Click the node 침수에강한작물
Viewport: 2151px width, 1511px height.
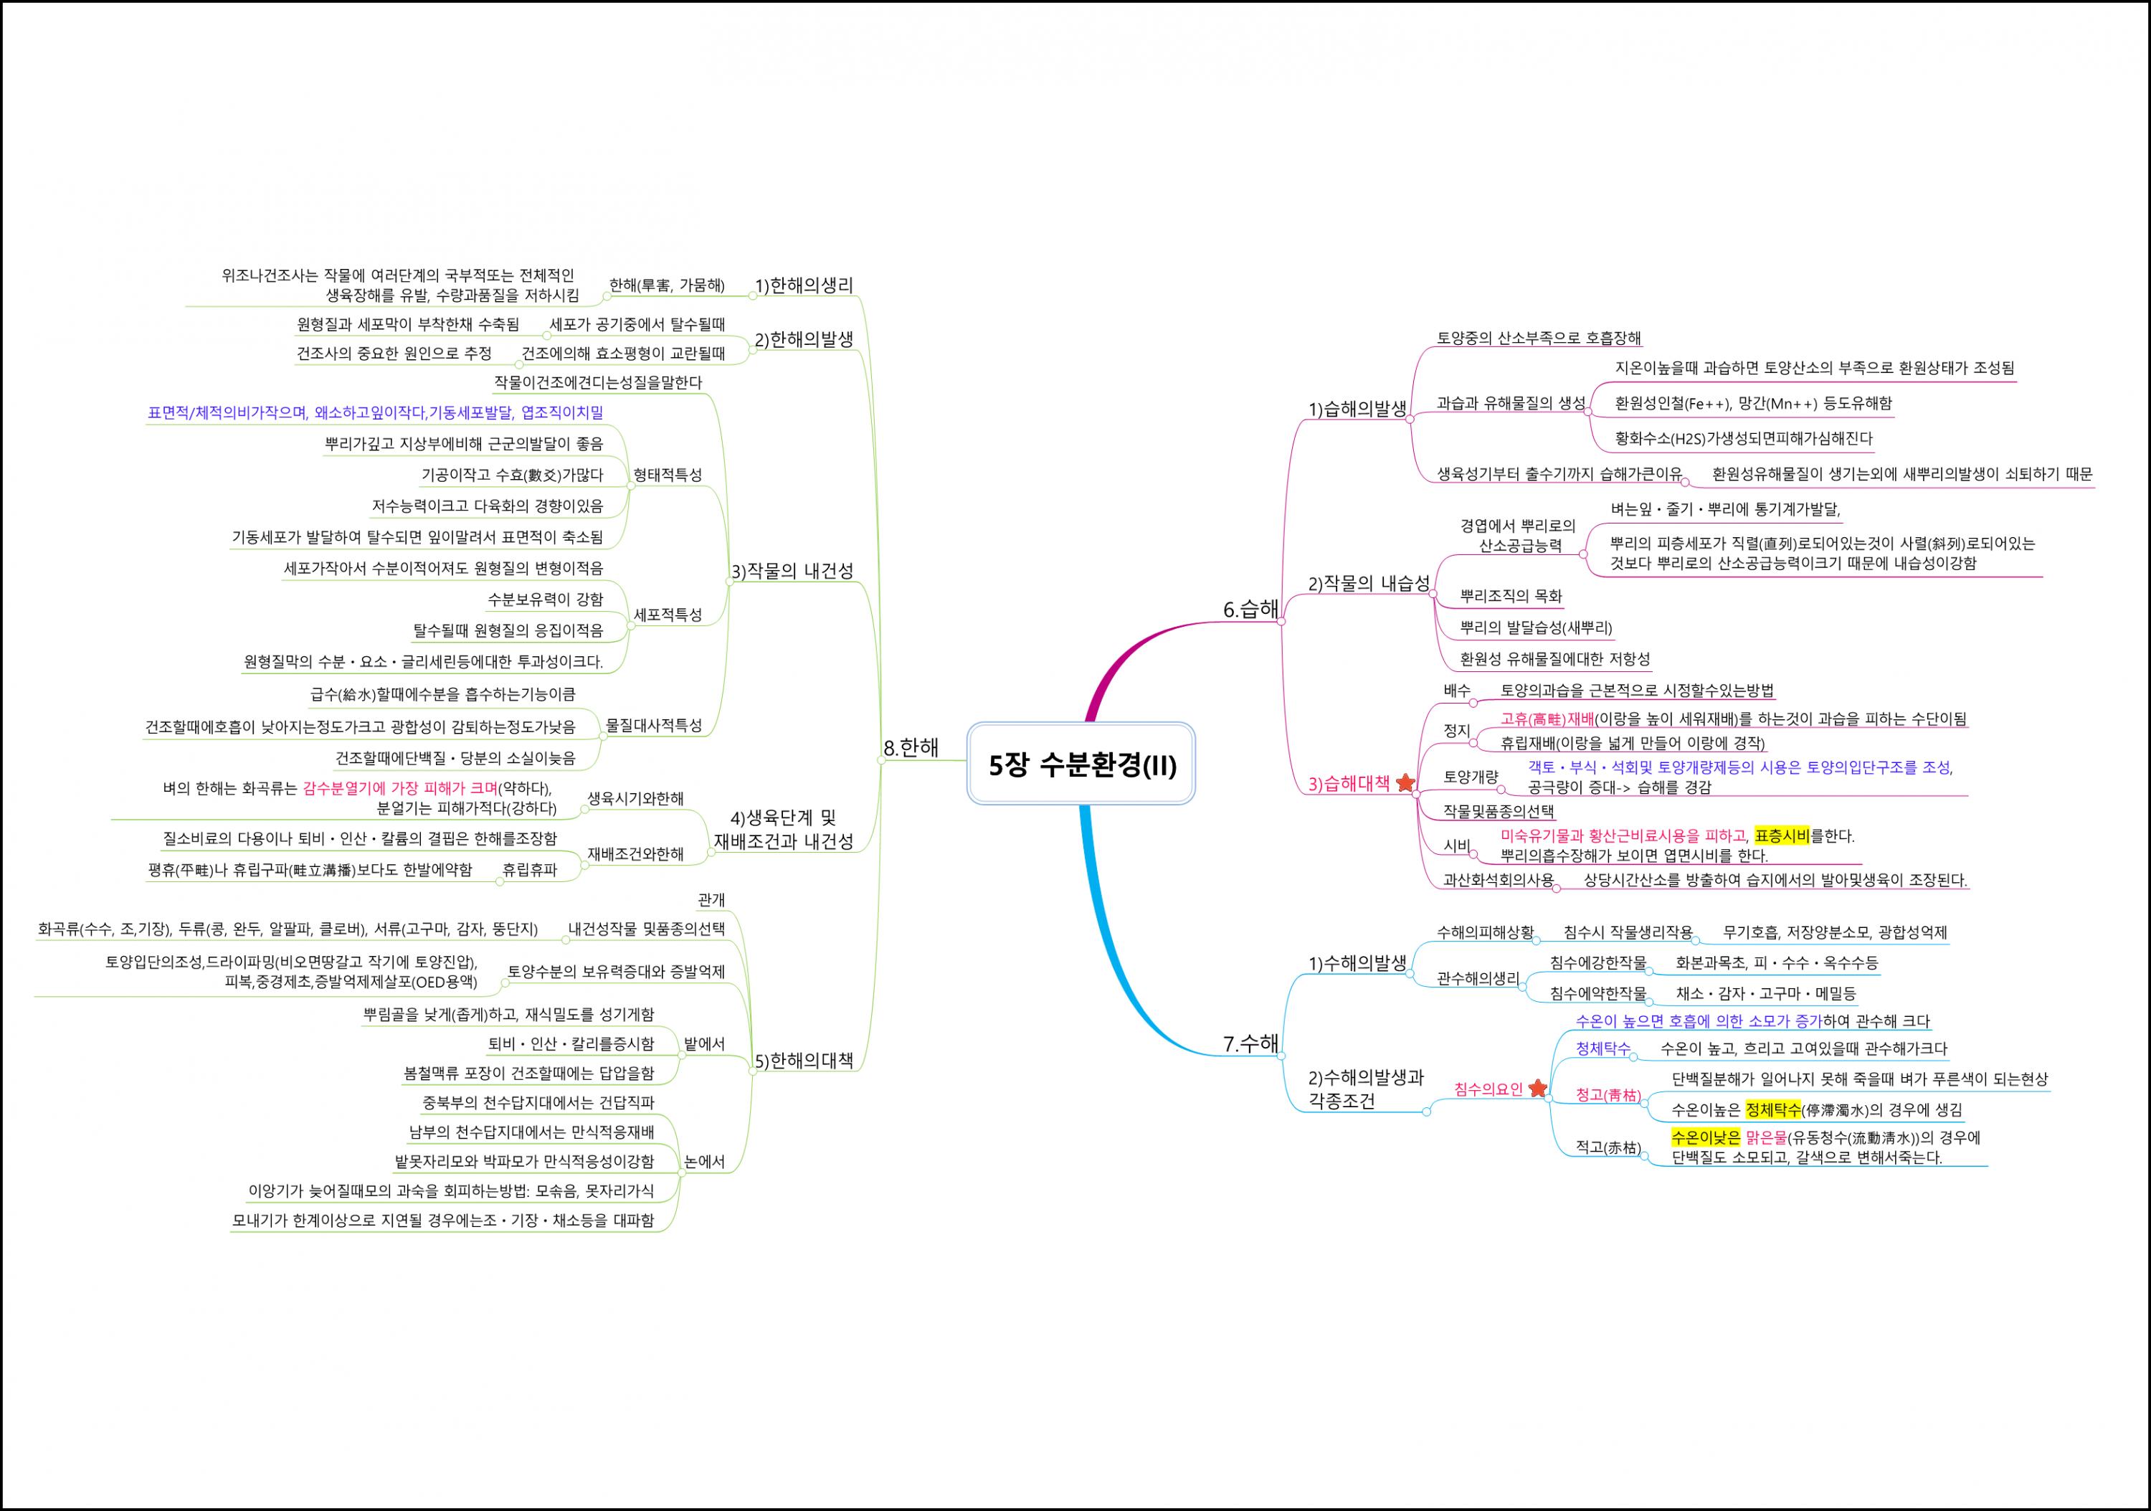(x=1598, y=962)
